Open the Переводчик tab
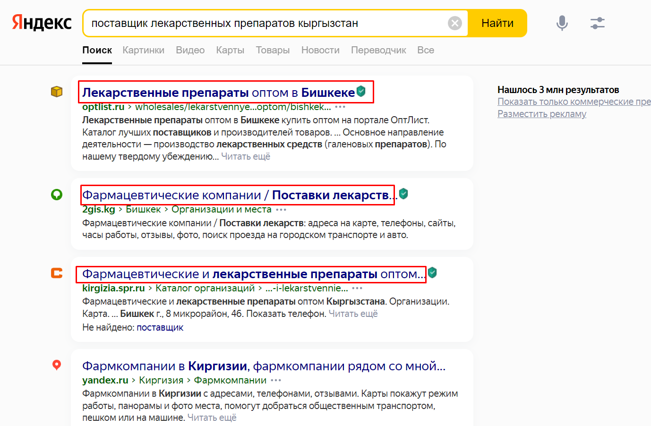The width and height of the screenshot is (651, 426). [x=378, y=50]
